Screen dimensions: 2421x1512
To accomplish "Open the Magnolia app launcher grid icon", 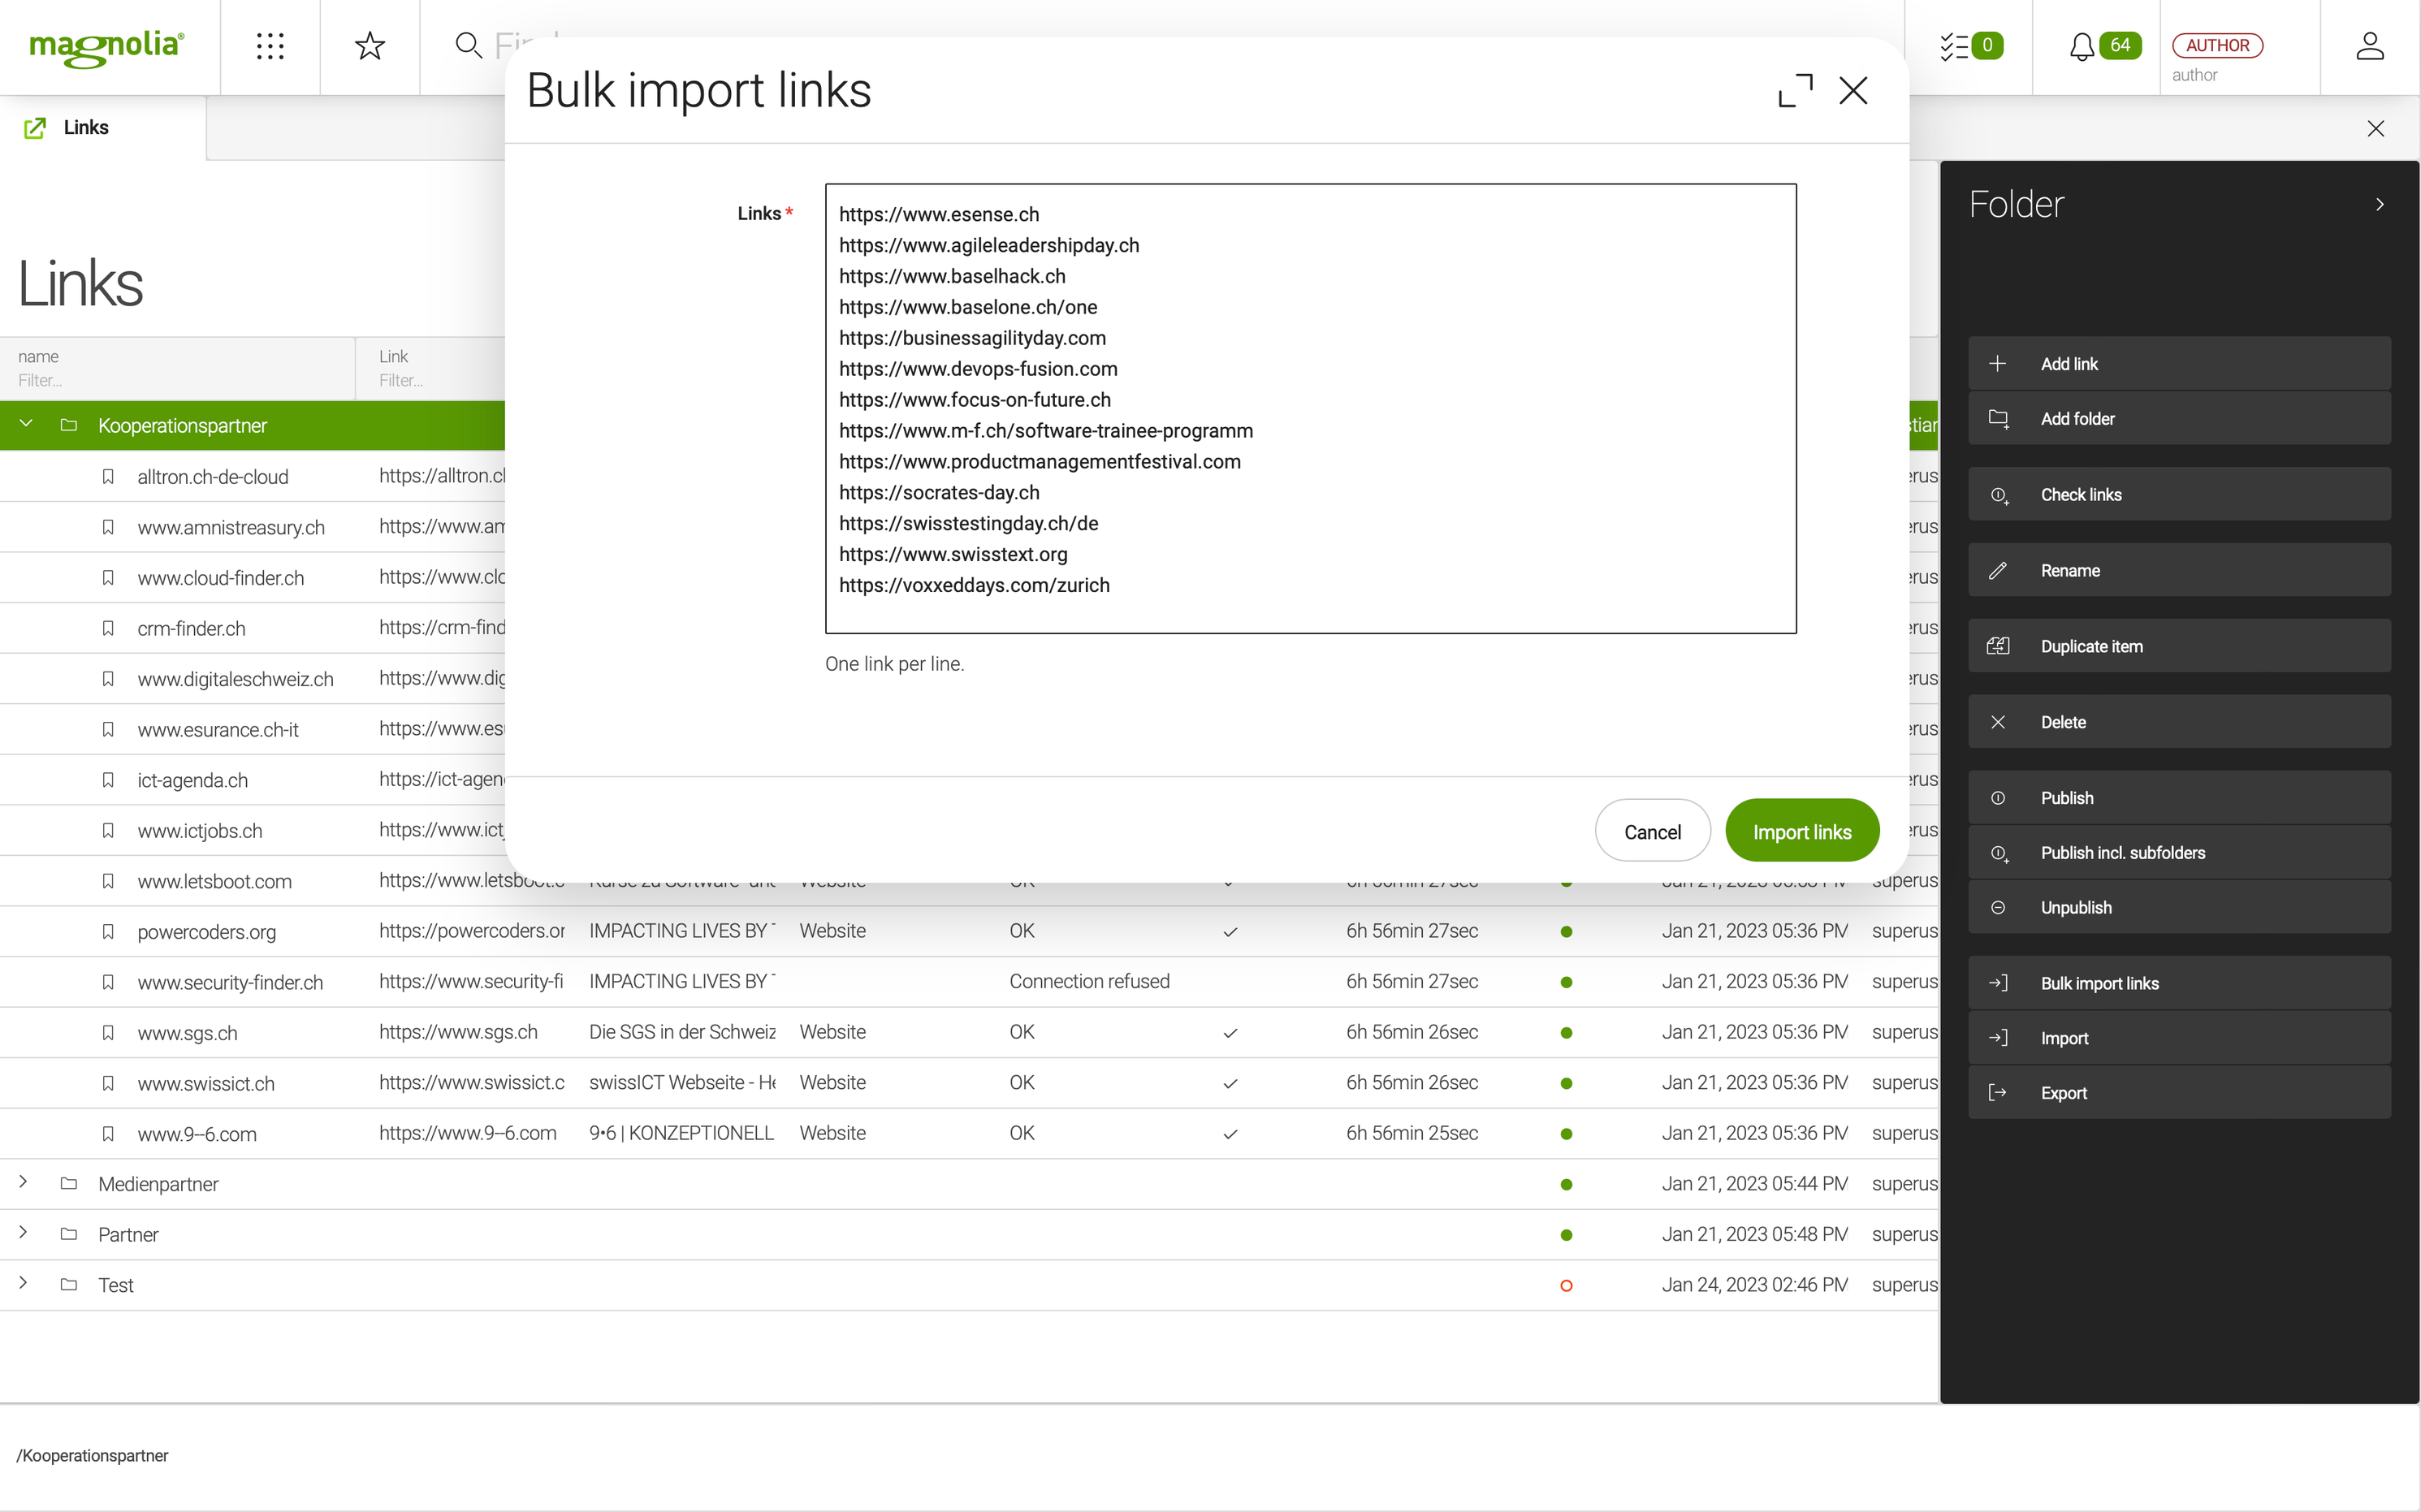I will click(x=269, y=46).
